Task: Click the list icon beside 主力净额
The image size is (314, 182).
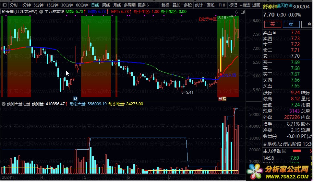Action: click(284, 151)
